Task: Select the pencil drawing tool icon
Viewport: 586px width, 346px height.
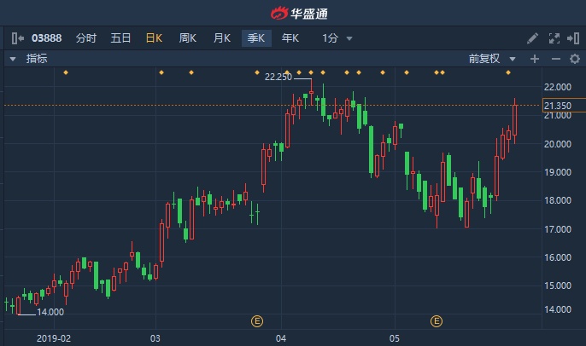Action: tap(532, 38)
